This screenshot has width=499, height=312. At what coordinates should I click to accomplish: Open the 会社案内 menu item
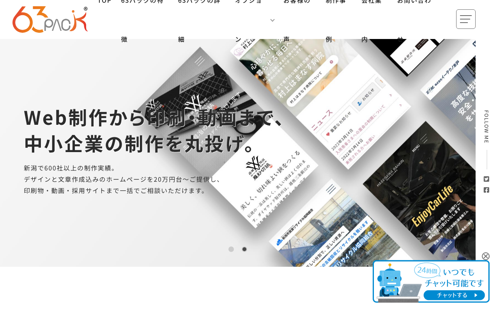tap(372, 19)
